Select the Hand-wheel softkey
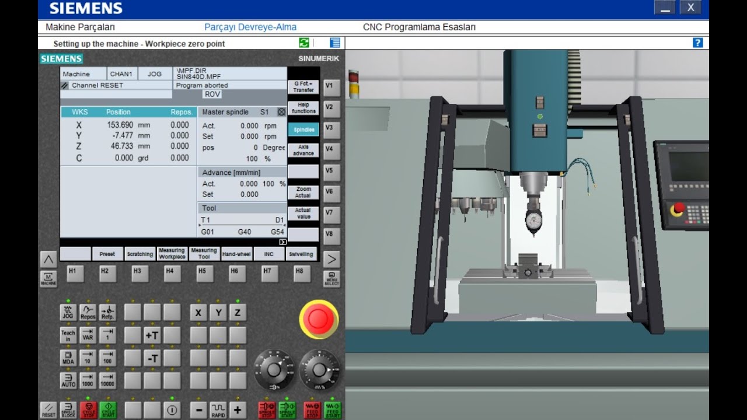Screen dimensions: 747x420 pyautogui.click(x=236, y=254)
